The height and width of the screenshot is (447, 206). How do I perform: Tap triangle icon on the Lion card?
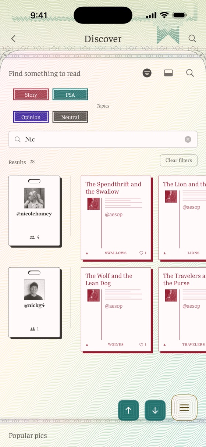pos(165,253)
